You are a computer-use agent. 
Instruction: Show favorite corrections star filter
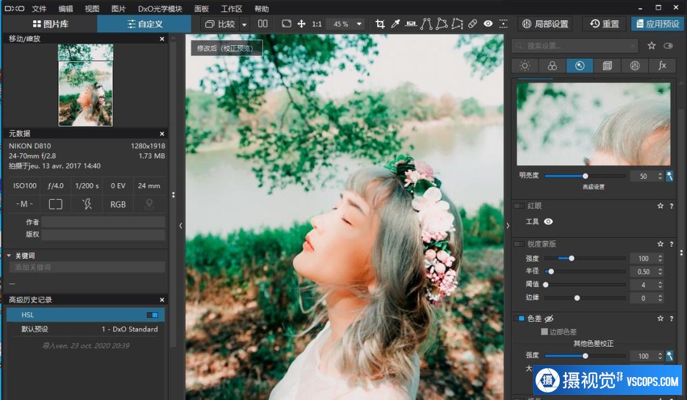[651, 46]
